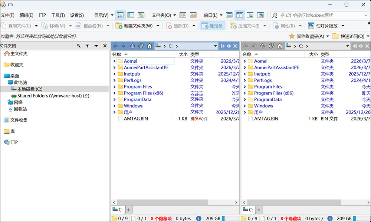Select Shared Folders (Z:) in folder tree
This screenshot has width=371, height=222.
tap(53, 96)
